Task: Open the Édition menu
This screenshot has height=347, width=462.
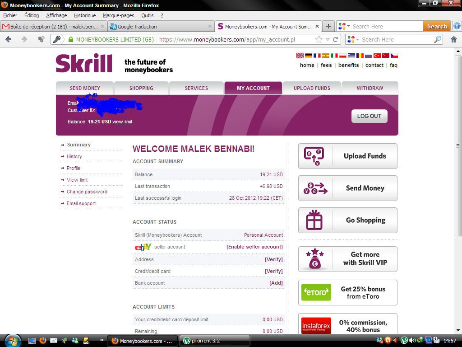Action: point(32,15)
